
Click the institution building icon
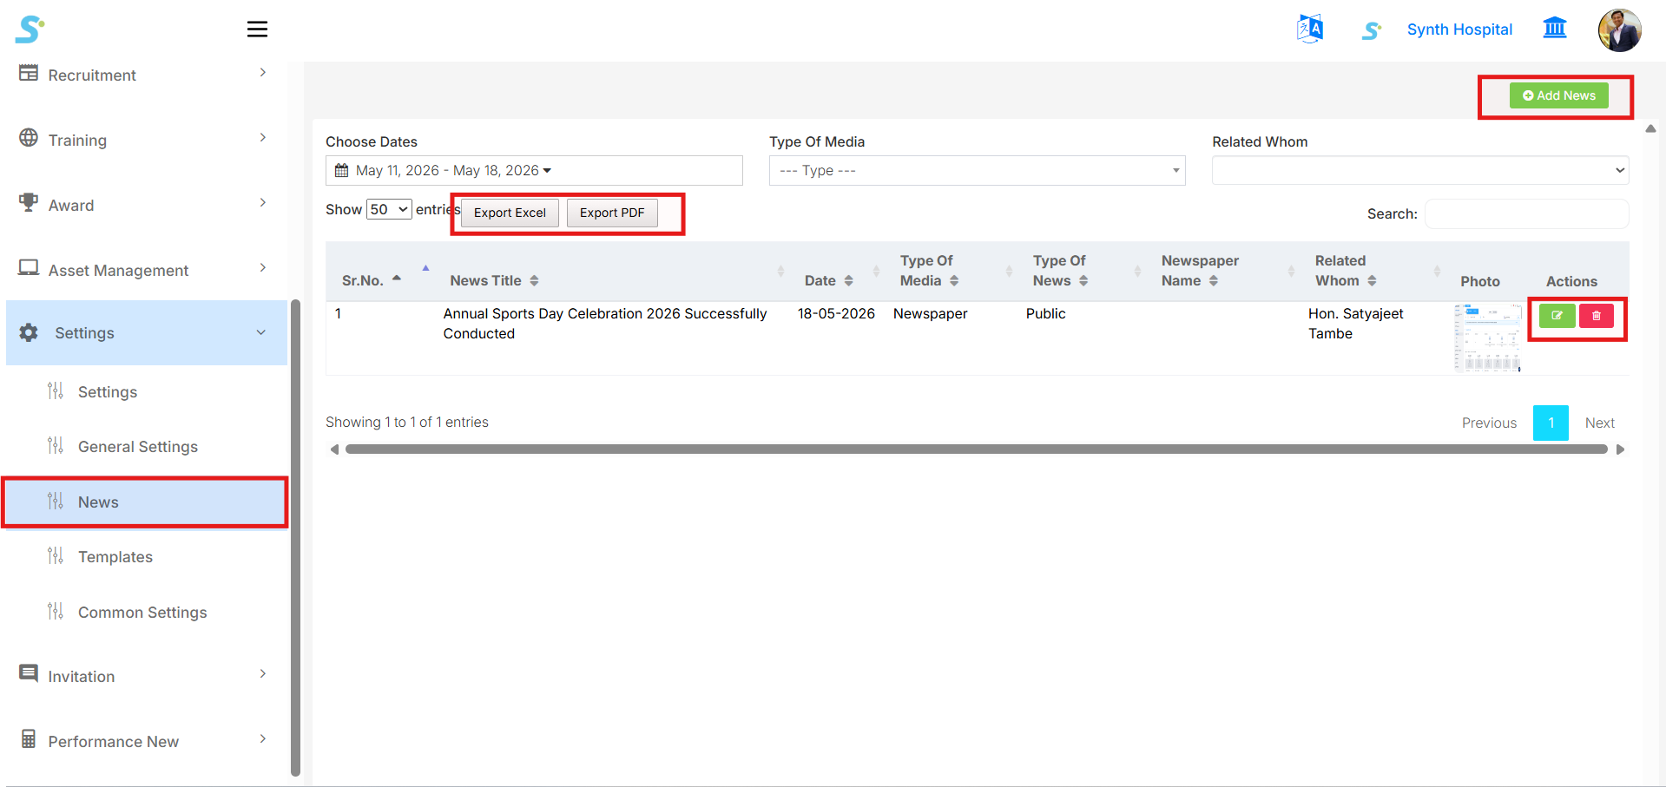tap(1555, 29)
